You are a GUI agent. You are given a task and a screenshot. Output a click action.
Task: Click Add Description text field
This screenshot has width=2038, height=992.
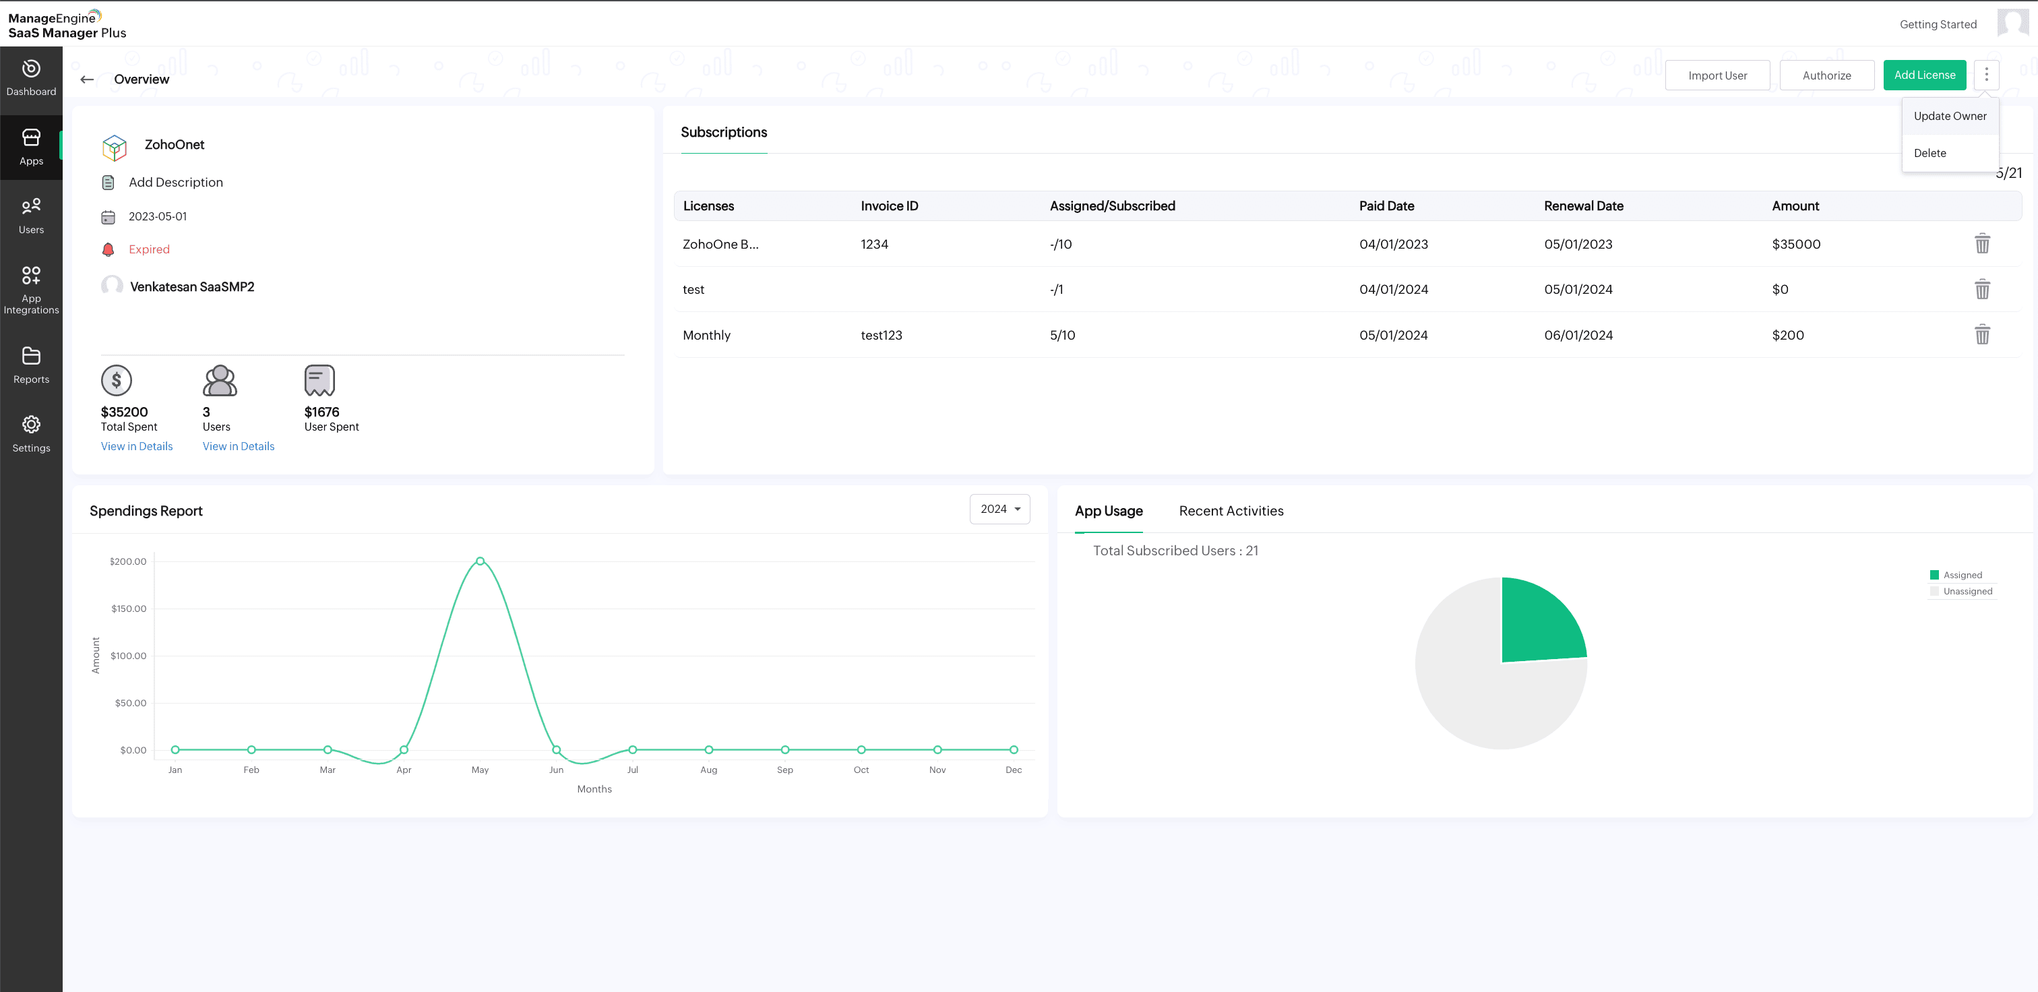176,182
